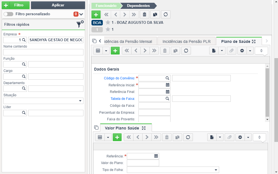Refresh the Dependentes record list
278x174 pixels.
[x=166, y=15]
